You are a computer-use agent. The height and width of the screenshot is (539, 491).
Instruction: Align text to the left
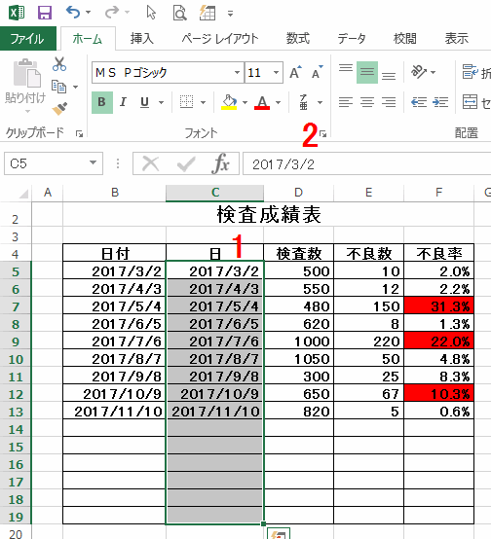click(346, 102)
